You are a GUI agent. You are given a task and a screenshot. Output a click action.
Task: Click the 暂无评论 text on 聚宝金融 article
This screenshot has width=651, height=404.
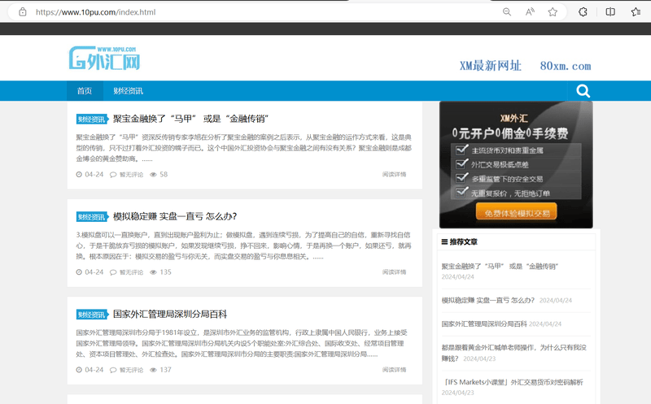131,175
